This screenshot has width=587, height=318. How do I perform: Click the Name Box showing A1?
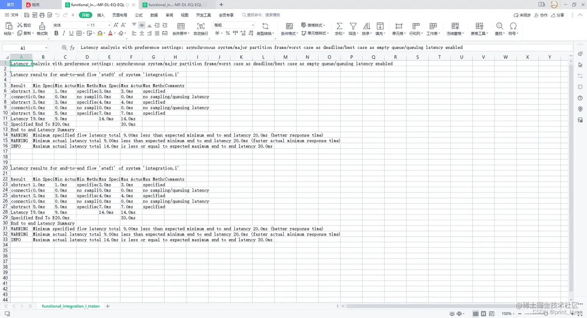point(25,48)
